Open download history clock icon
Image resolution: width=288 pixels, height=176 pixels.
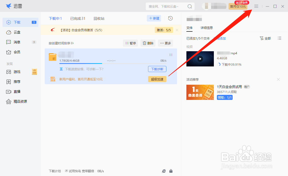170,18
